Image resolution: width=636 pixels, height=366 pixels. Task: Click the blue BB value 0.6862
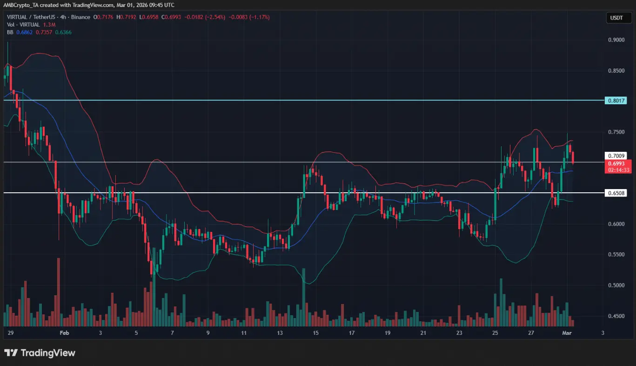pyautogui.click(x=25, y=32)
